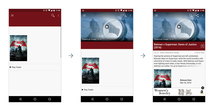This screenshot has height=111, width=214.
Task: Tap Android back button on third phone
Action: coord(164,99)
